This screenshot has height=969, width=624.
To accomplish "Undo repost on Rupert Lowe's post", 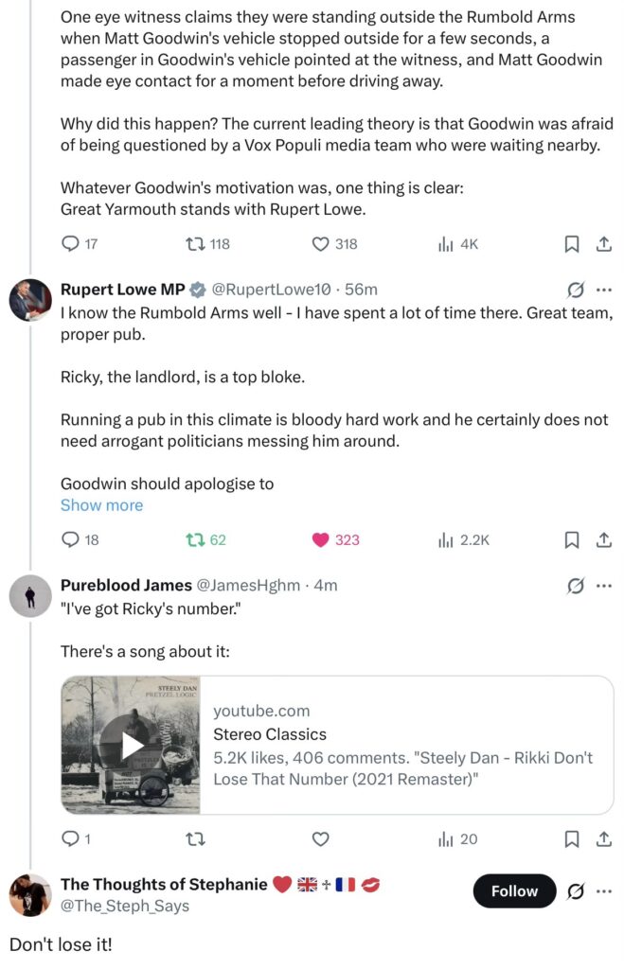I will pyautogui.click(x=195, y=540).
